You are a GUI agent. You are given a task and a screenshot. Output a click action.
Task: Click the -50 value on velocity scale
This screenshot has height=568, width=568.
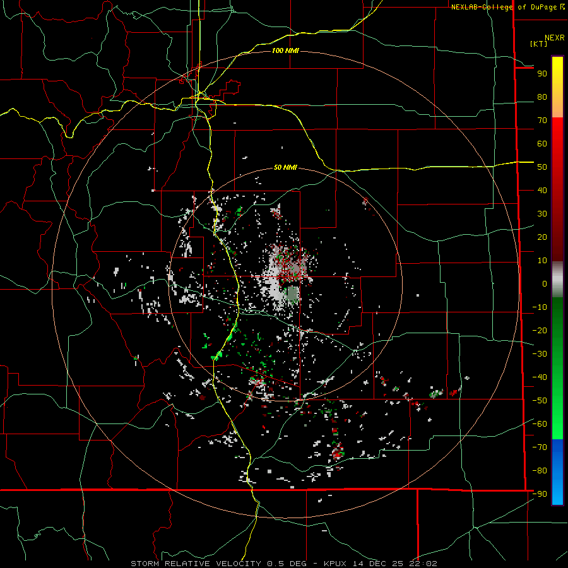[540, 401]
